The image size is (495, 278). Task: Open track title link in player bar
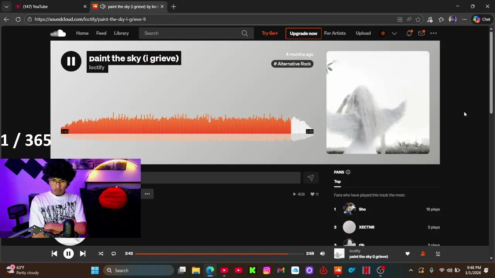point(369,257)
